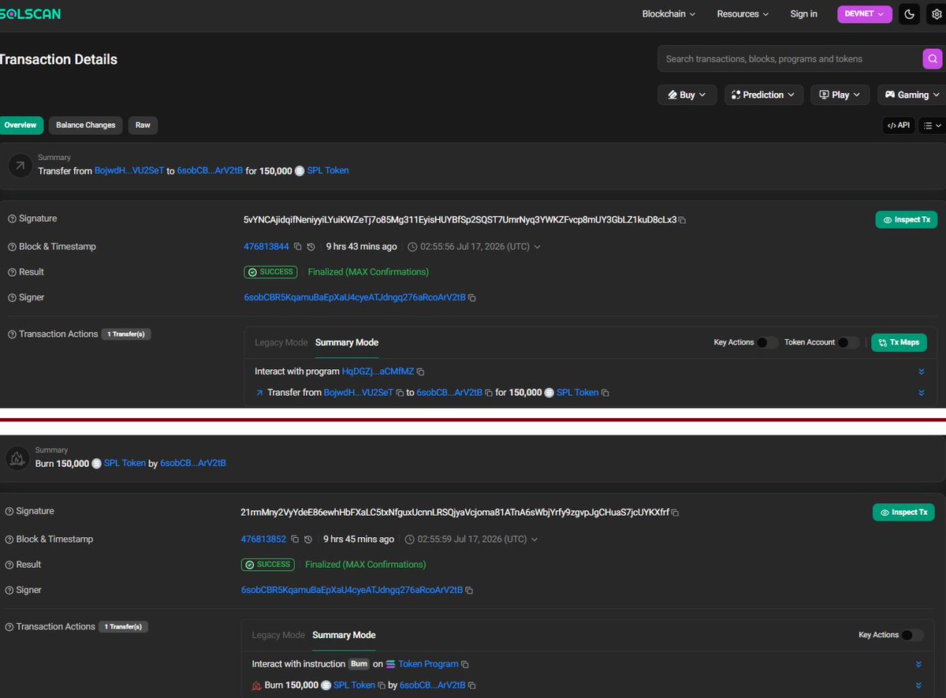Click the API button
Screen dimensions: 946x698
899,125
